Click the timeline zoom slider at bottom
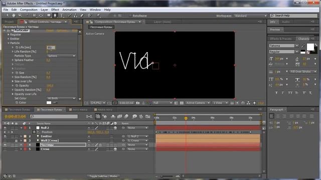The height and width of the screenshot is (180, 321). [167, 176]
